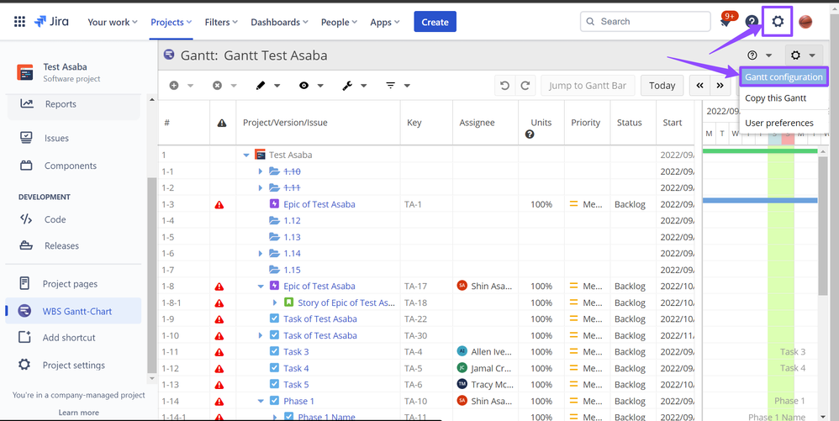This screenshot has height=421, width=839.
Task: Collapse the Test Asaba project row
Action: point(246,155)
